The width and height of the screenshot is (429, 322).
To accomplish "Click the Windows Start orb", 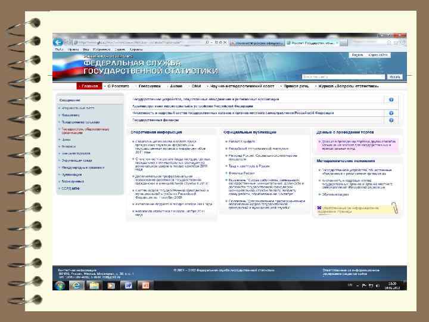I will (60, 286).
